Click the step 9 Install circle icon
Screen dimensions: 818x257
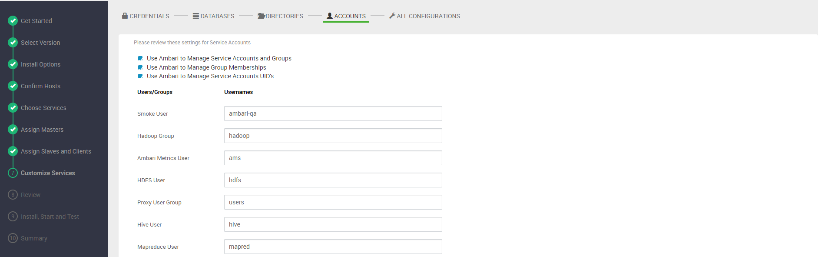click(x=13, y=216)
